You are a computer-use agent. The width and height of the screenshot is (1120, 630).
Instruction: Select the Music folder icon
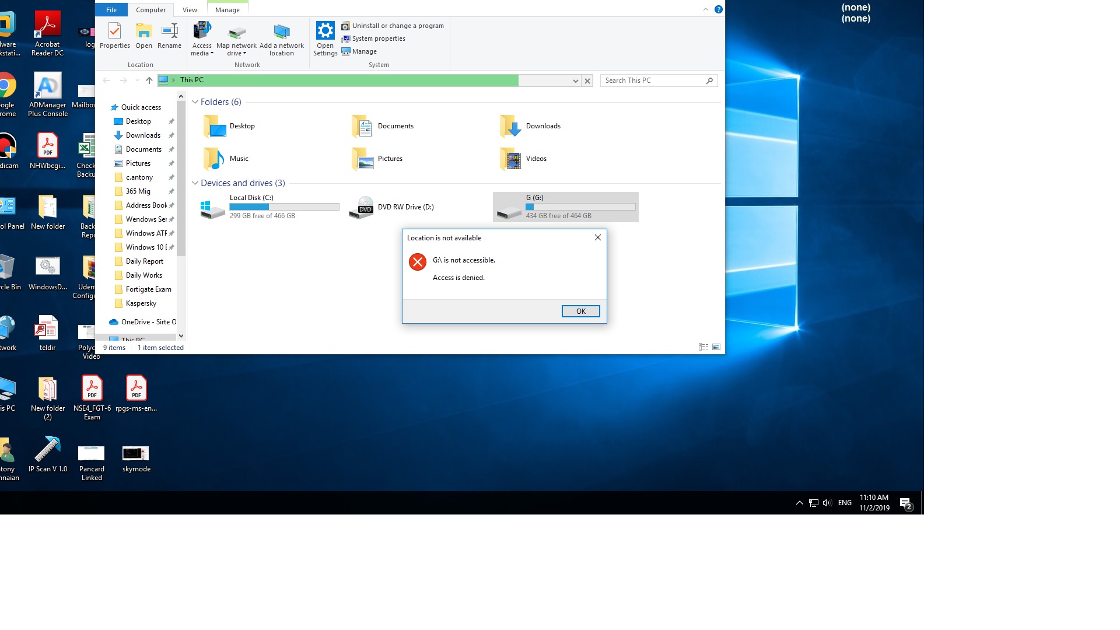pos(214,159)
